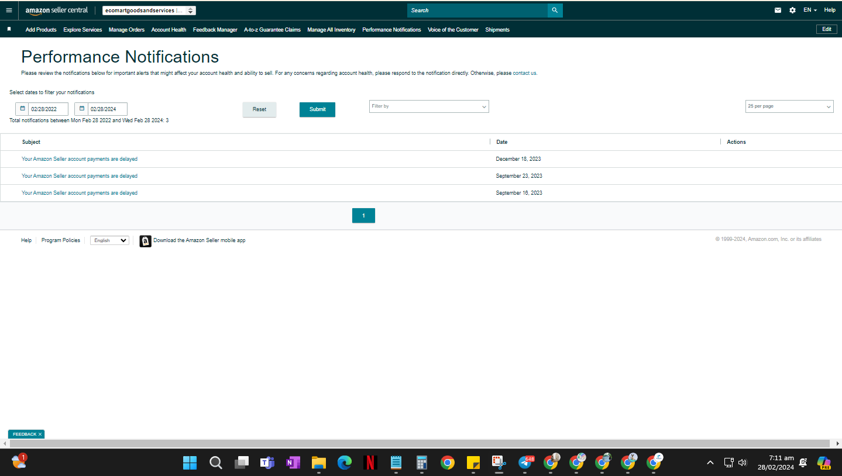Open Notepad from the taskbar
The image size is (842, 476).
tap(396, 463)
